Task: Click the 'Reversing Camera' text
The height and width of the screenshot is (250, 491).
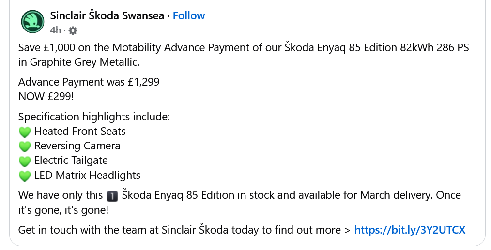Action: click(77, 146)
